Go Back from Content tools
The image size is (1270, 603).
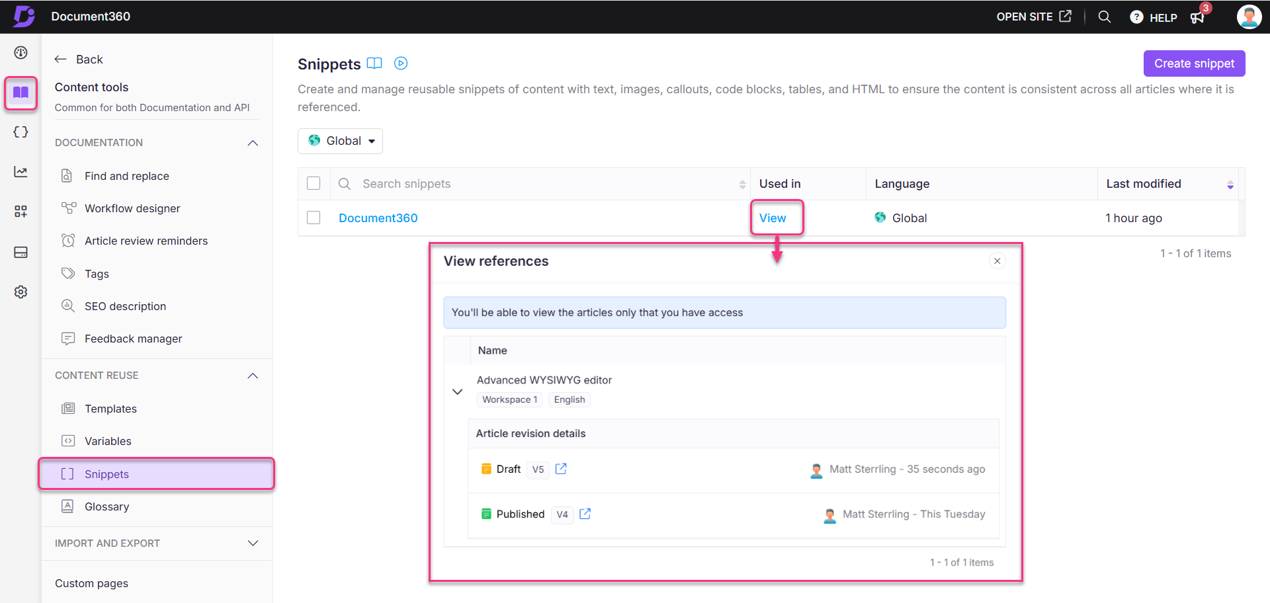click(x=79, y=60)
